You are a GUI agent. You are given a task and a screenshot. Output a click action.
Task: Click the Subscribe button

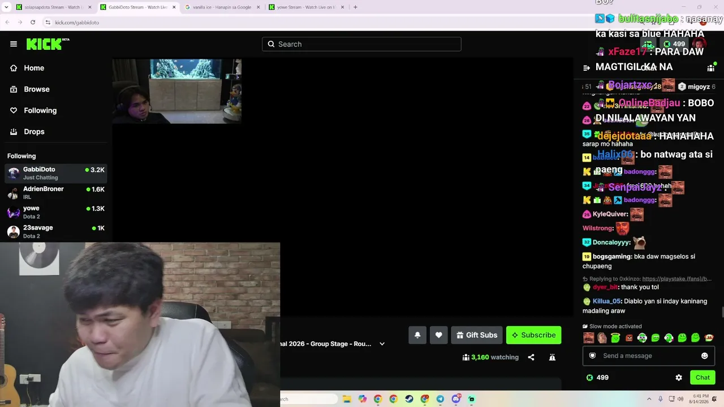pyautogui.click(x=533, y=335)
